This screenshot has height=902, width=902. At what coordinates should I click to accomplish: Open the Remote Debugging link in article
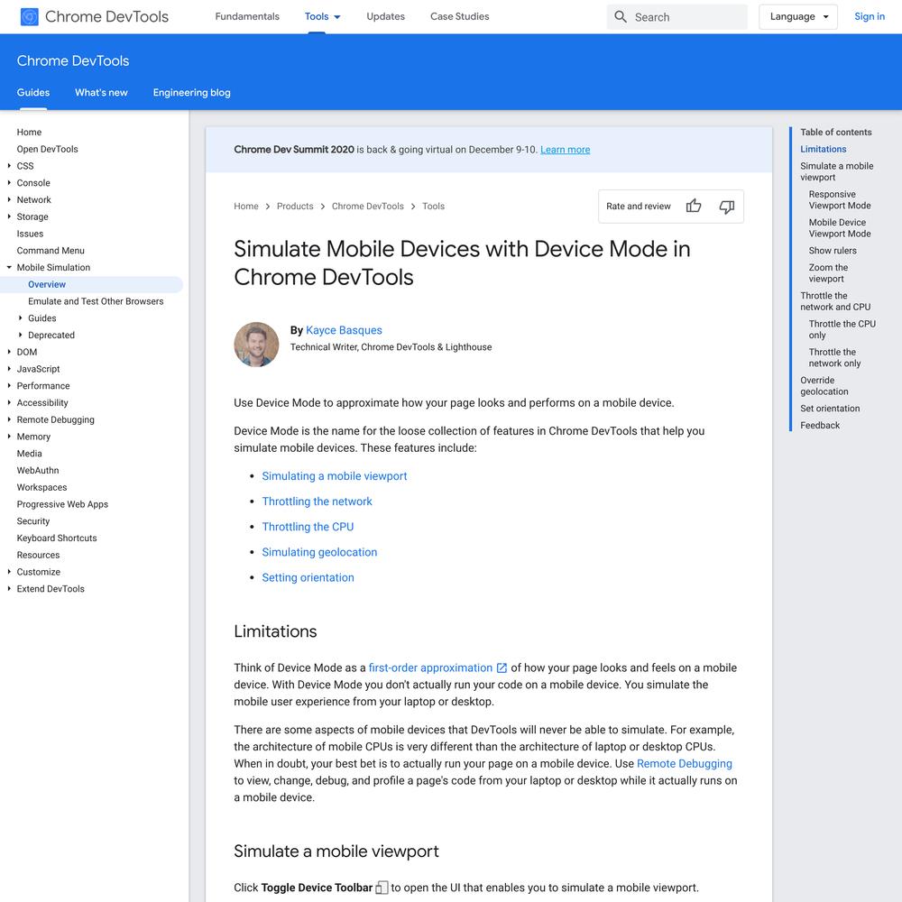tap(685, 764)
